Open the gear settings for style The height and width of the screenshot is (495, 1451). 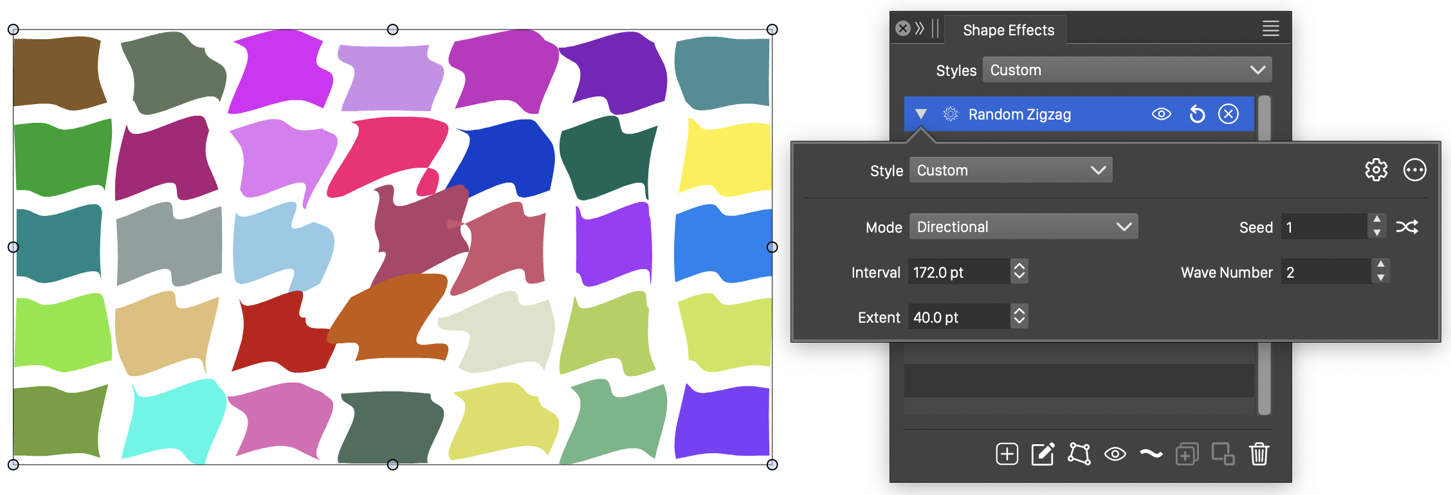coord(1376,170)
